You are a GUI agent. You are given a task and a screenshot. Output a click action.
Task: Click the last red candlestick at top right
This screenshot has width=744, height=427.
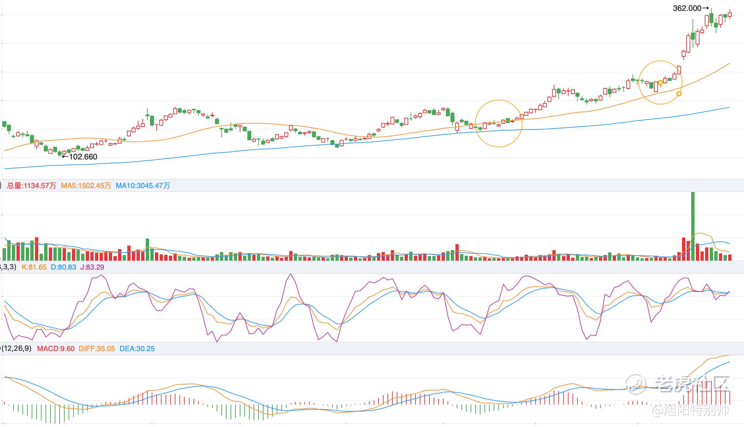pyautogui.click(x=730, y=15)
